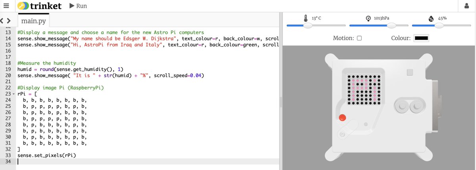Click the '13° C' temperature value
476x170 pixels.
(316, 19)
